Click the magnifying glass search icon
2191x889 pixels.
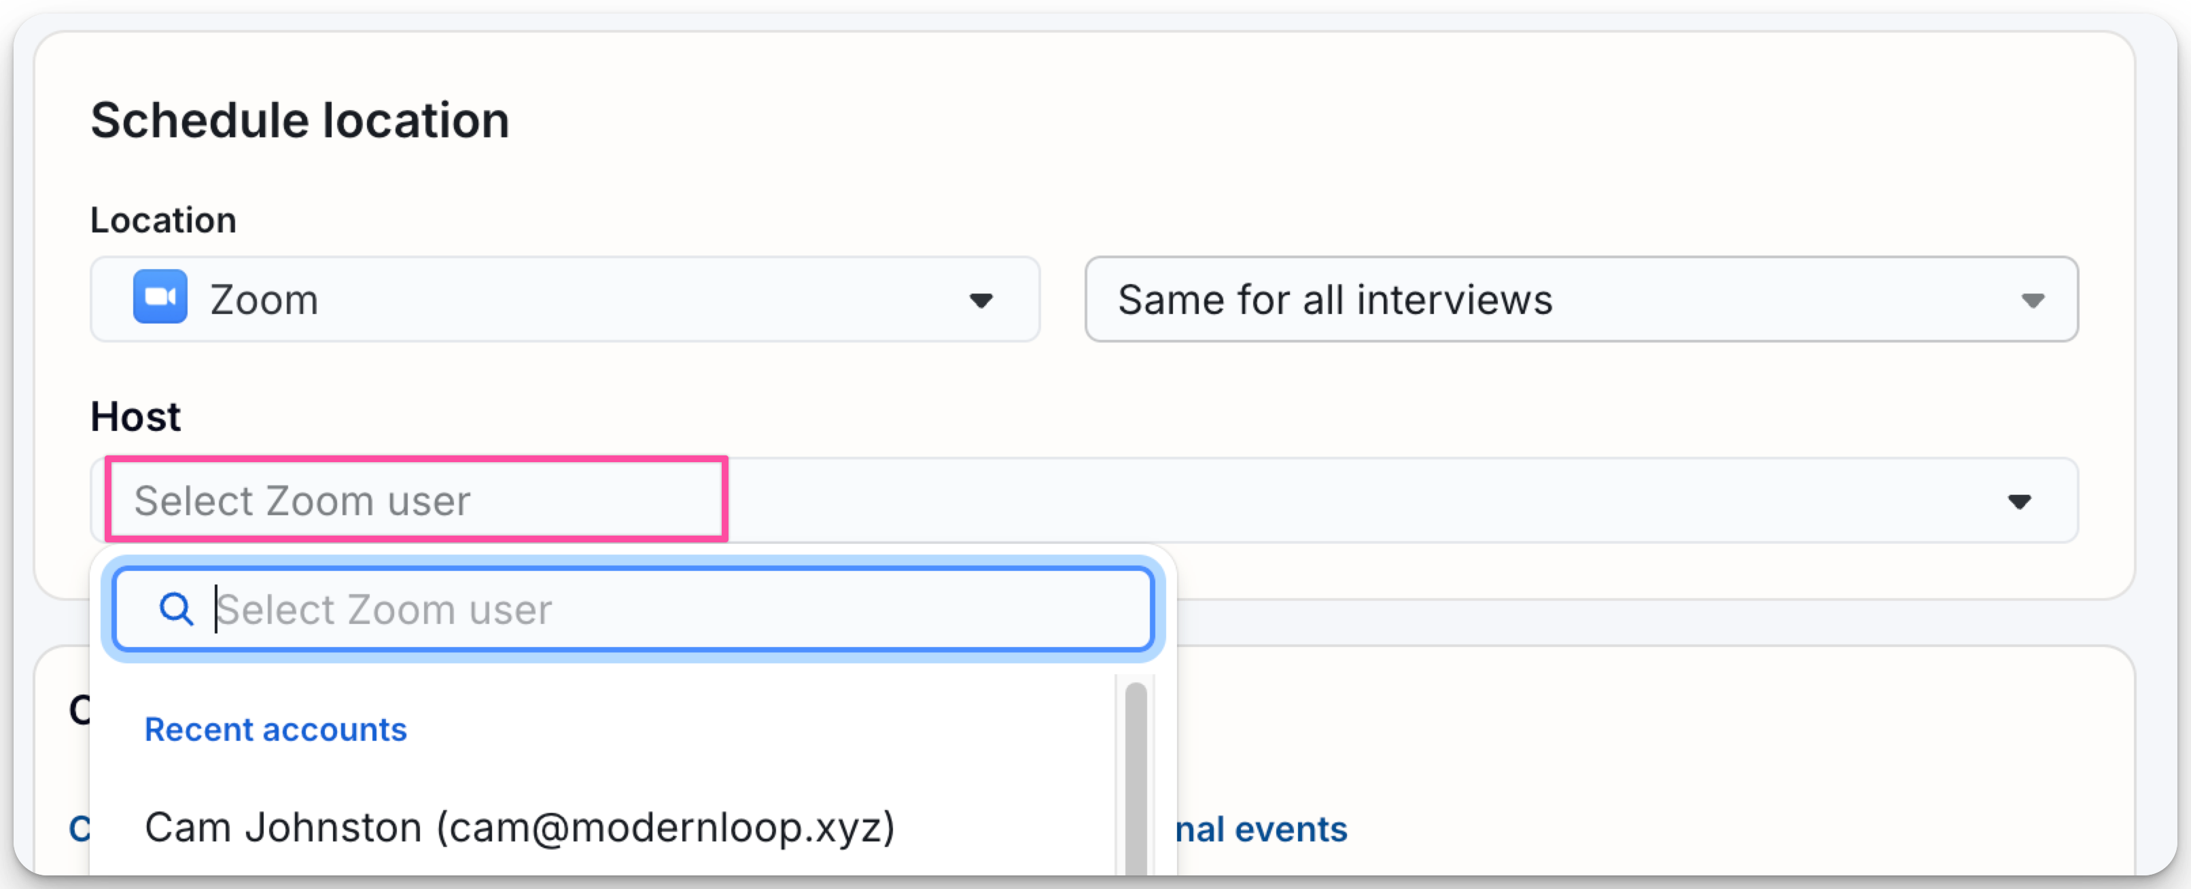point(176,609)
